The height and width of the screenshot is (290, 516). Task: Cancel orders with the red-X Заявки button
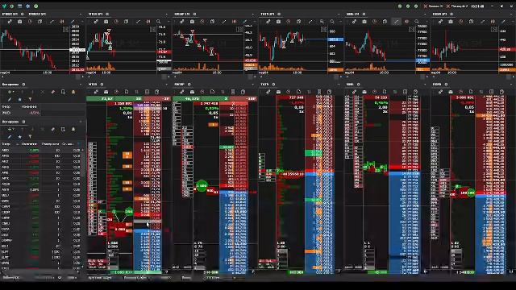pyautogui.click(x=433, y=6)
